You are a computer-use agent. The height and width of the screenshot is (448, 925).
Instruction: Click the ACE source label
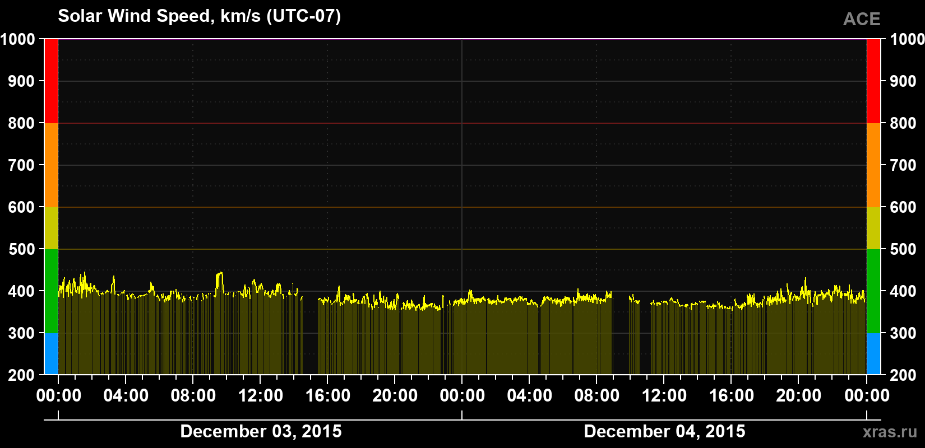click(x=862, y=19)
